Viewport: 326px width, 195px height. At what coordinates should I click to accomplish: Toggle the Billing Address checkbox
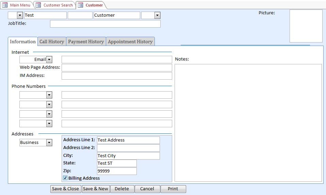pos(65,178)
